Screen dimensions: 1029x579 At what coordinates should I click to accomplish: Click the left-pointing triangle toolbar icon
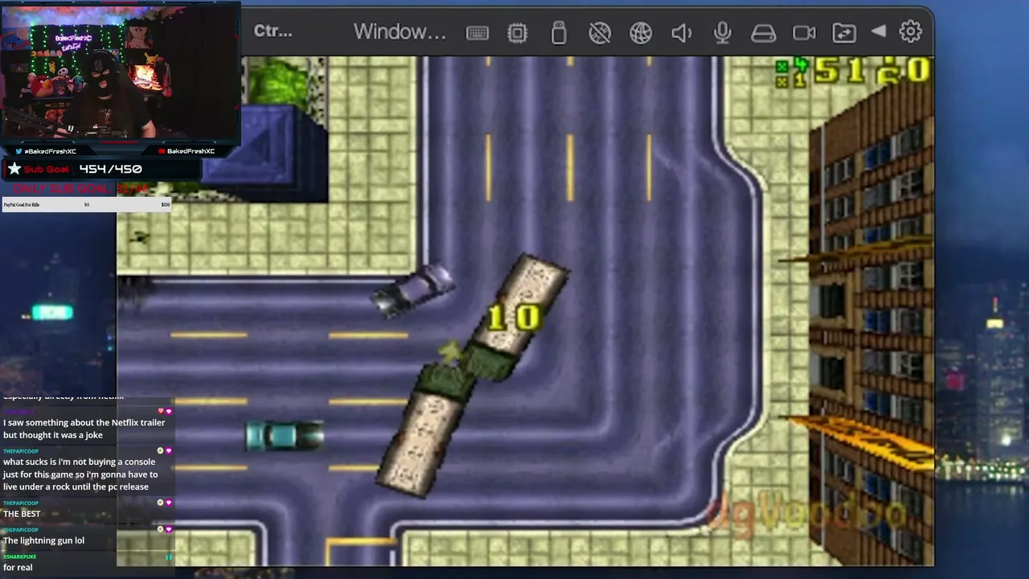click(879, 31)
